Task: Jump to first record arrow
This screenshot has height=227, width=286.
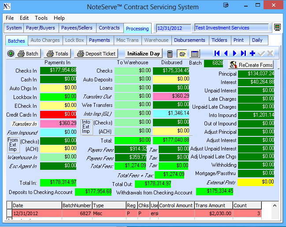Action: 217,53
